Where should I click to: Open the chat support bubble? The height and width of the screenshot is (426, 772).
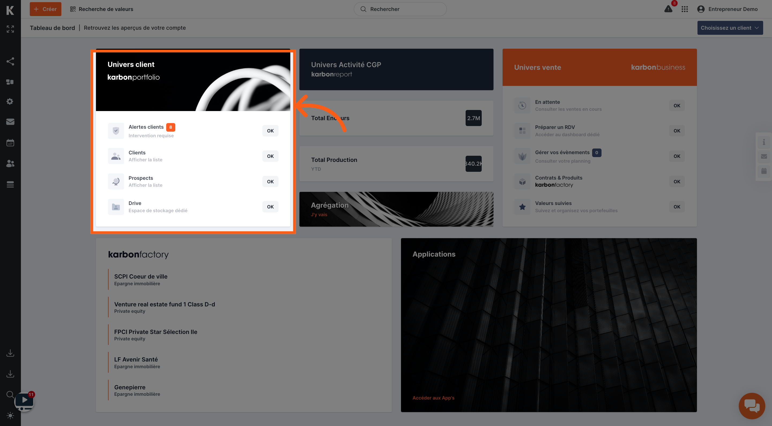click(x=752, y=406)
